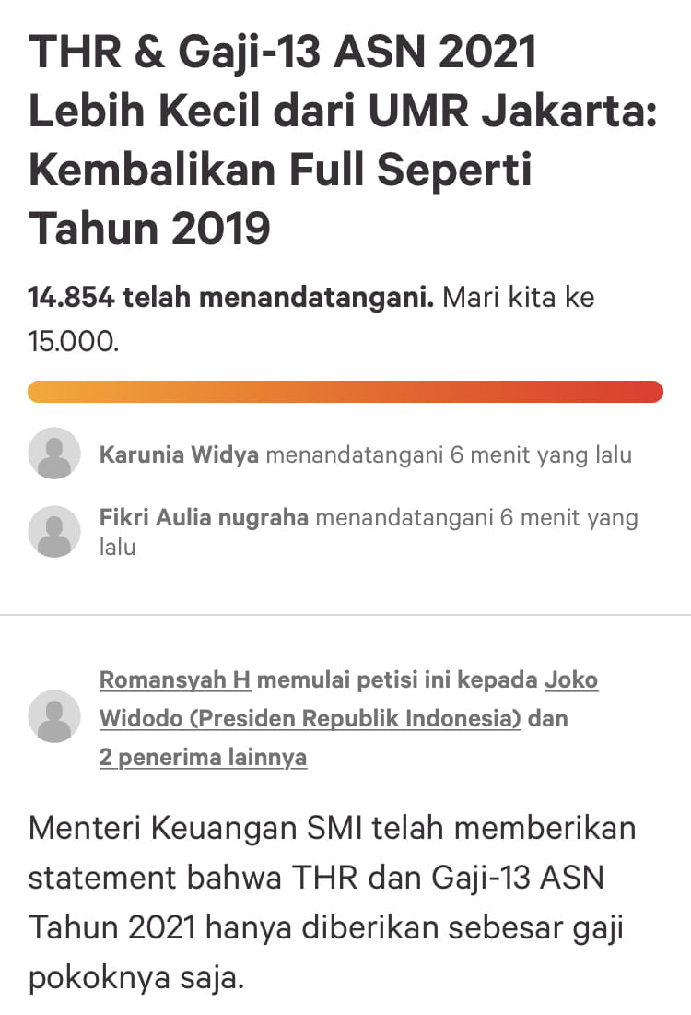Click the name Fikri Aulia nugraha
The width and height of the screenshot is (691, 1015).
[204, 518]
